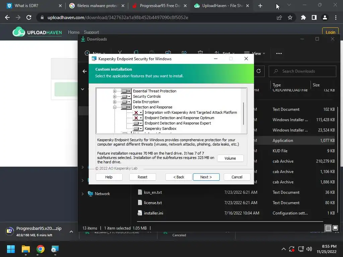Select the Essential Threat Protection label
343x257 pixels.
coord(154,91)
